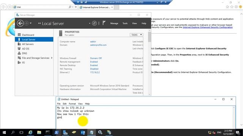Click domain link sabbirprofile.com
This screenshot has width=243, height=136.
click(x=98, y=45)
